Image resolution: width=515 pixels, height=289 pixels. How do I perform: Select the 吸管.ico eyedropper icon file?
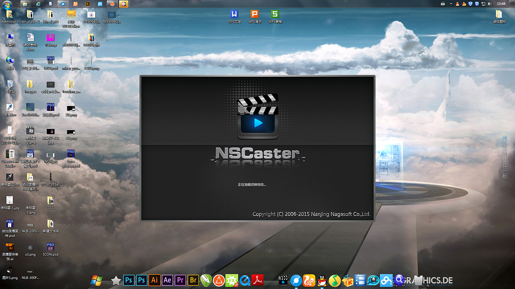click(10, 110)
